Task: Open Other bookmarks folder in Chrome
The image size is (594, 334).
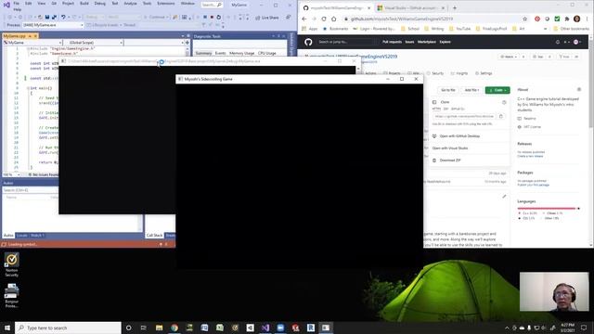Action: click(572, 29)
